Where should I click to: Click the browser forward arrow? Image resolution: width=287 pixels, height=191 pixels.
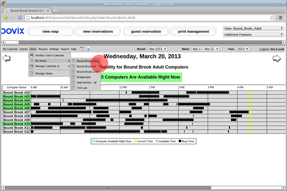[x=13, y=18]
